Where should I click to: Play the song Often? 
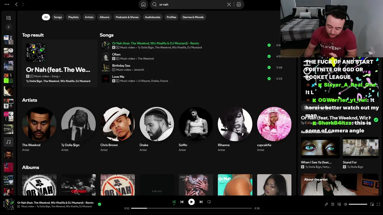(116, 54)
